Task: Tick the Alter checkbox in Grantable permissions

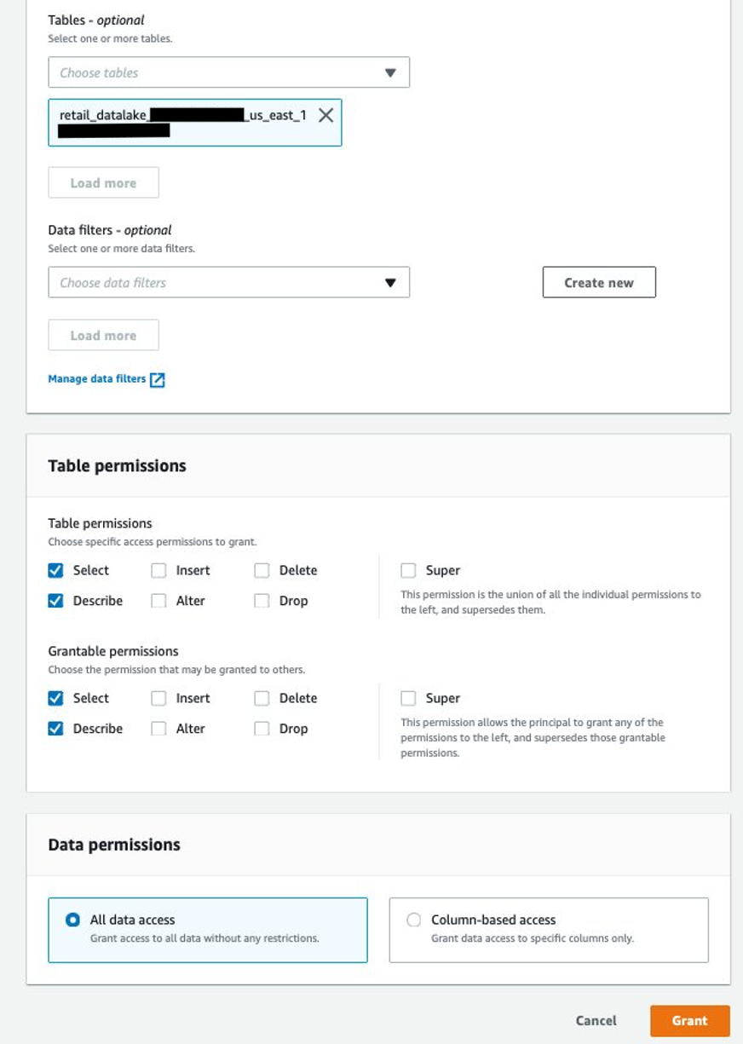Action: point(158,729)
